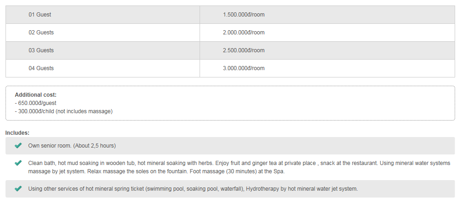462x209 pixels.
Task: Click the 1.500.000đ/room price
Action: point(244,15)
